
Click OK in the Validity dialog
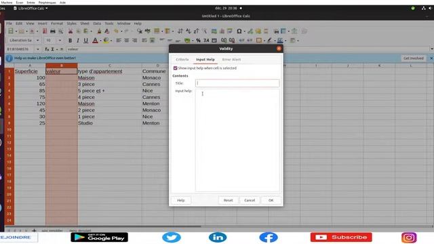[271, 201]
